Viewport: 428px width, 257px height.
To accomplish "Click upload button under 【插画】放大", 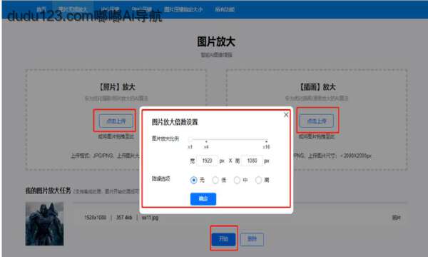I will pyautogui.click(x=317, y=121).
